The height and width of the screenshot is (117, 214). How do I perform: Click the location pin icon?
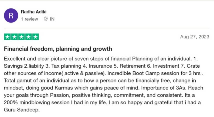(x=45, y=19)
